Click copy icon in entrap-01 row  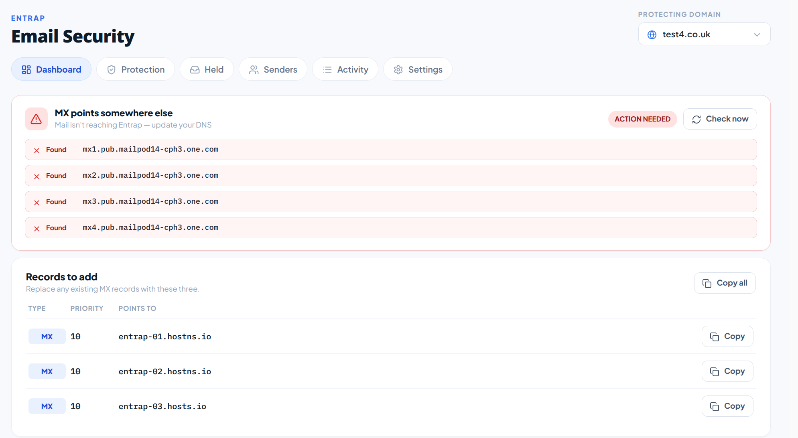[x=715, y=337]
